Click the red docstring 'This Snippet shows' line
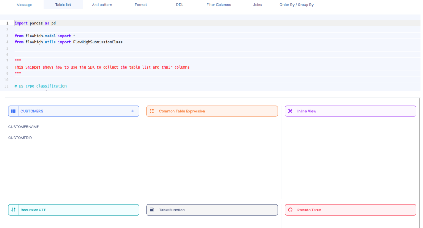423x228 pixels. point(102,67)
